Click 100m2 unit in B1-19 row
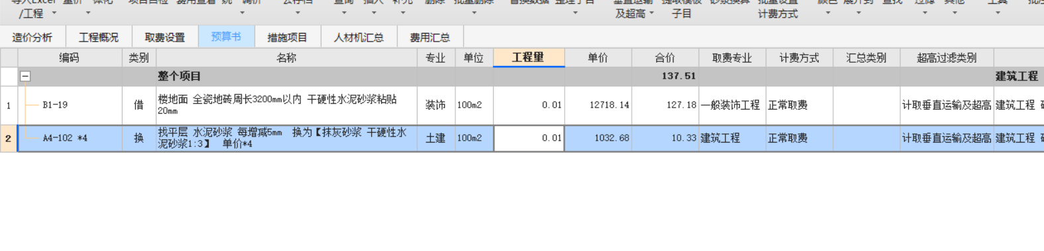Screen dimensions: 1044x251 tap(474, 106)
